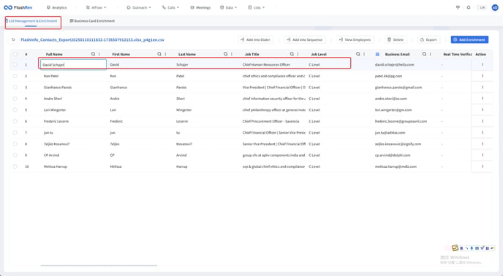
Task: Expand the Outreach dropdown menu
Action: click(139, 7)
